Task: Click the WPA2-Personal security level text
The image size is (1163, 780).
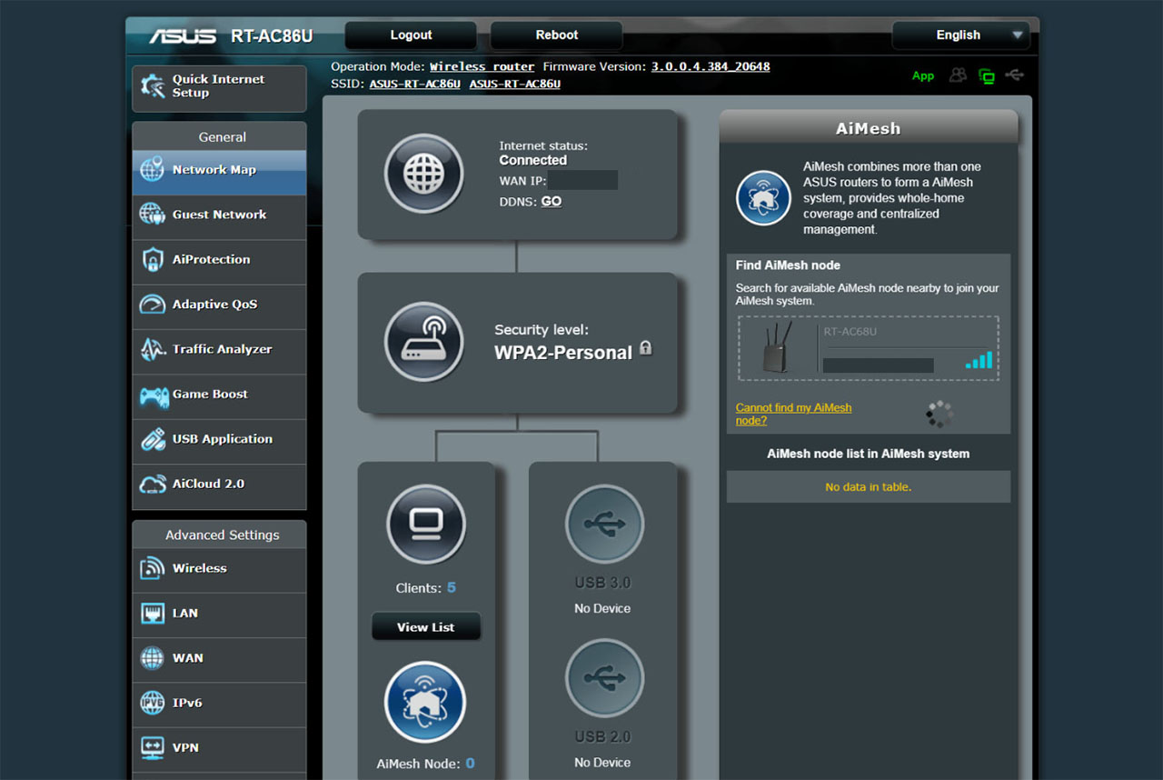Action: (x=563, y=353)
